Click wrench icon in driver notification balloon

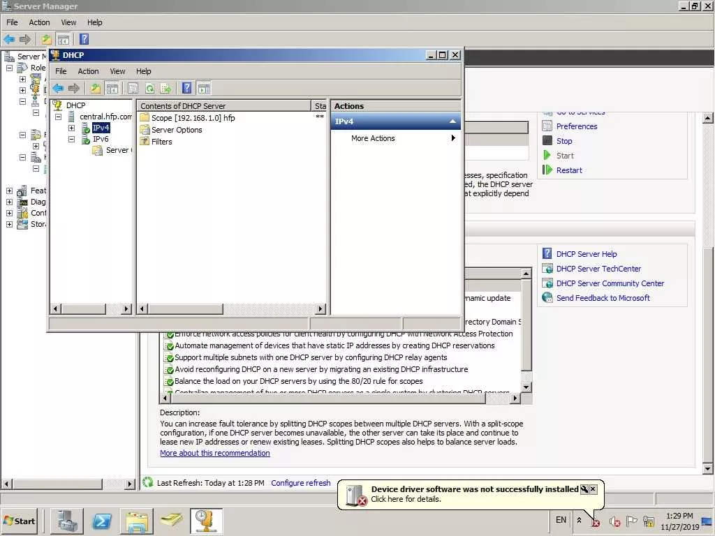(x=584, y=489)
